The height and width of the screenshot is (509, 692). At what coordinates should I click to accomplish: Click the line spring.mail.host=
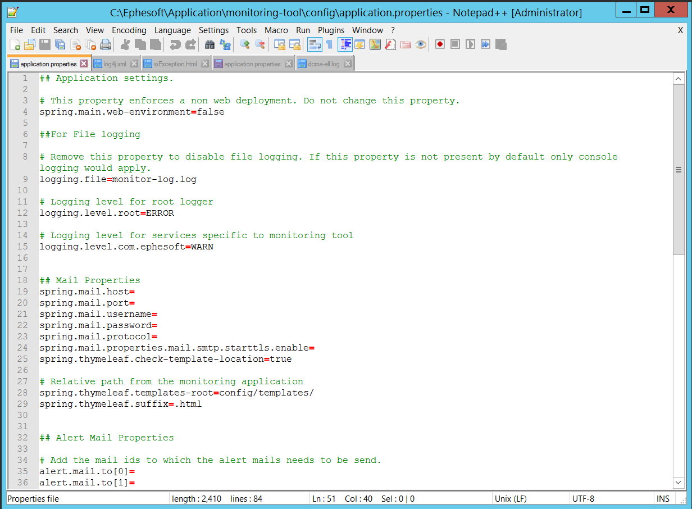[x=87, y=292]
